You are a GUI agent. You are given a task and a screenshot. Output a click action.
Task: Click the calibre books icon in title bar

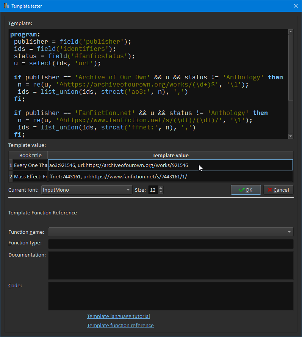pos(6,6)
